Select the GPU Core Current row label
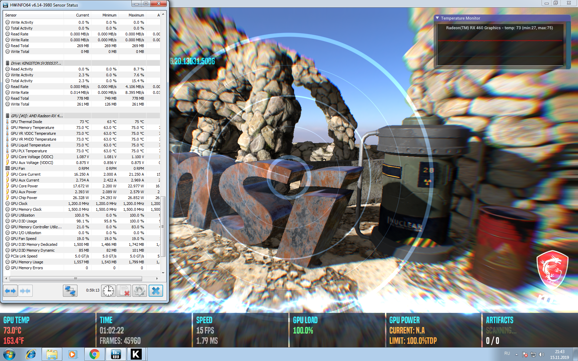This screenshot has width=578, height=361. (x=25, y=174)
